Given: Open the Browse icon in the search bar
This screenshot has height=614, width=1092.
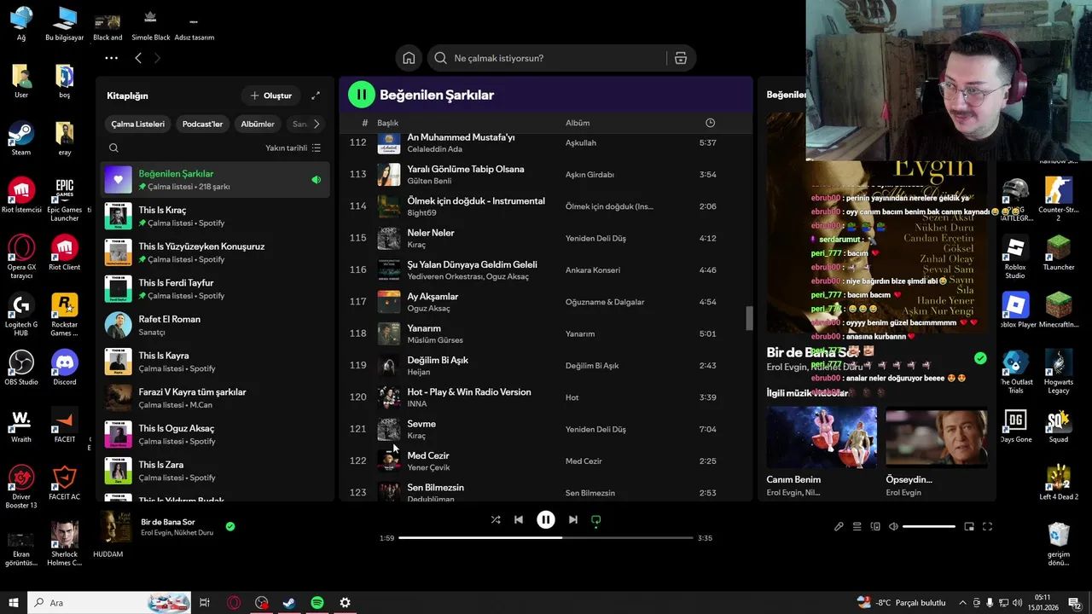Looking at the screenshot, I should tap(680, 58).
